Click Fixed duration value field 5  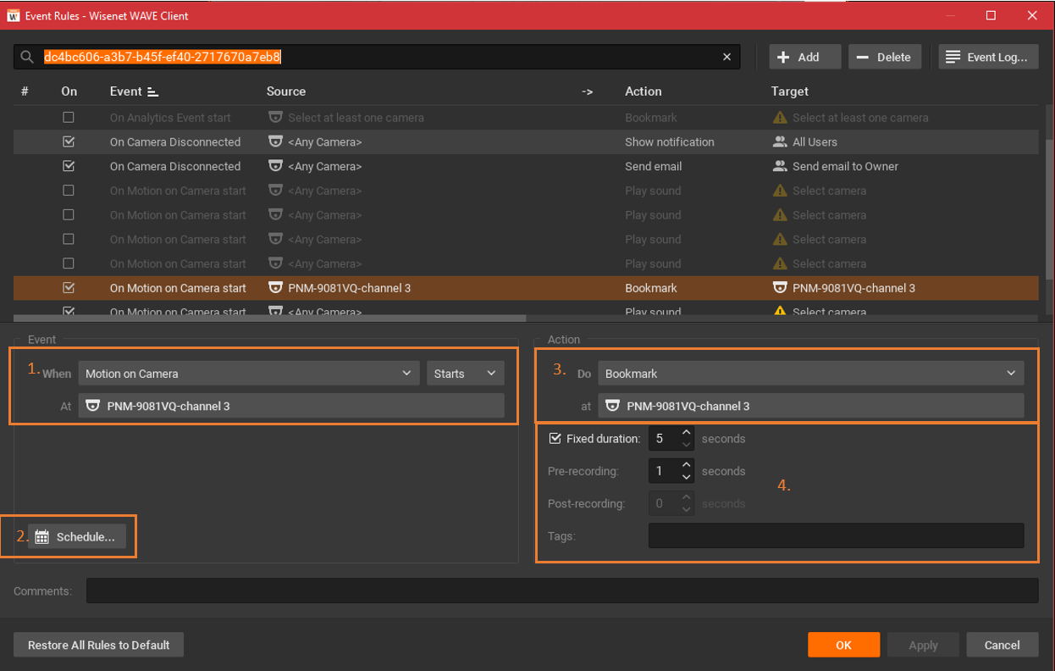click(664, 439)
